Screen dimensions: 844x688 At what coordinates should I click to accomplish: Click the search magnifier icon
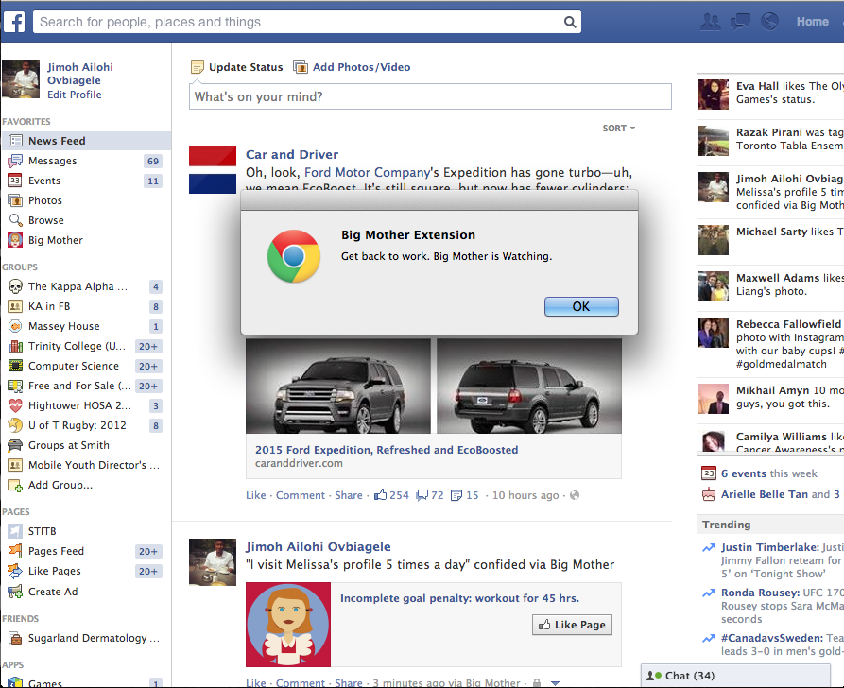570,22
